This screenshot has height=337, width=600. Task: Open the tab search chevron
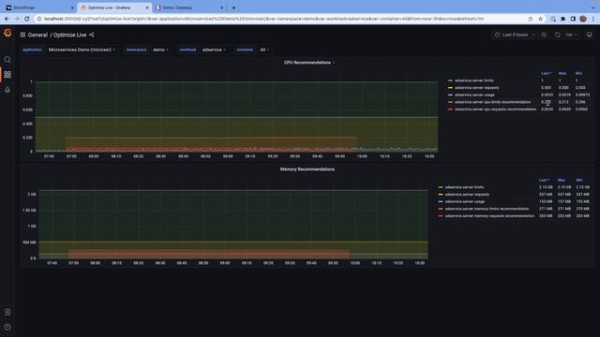coord(593,7)
